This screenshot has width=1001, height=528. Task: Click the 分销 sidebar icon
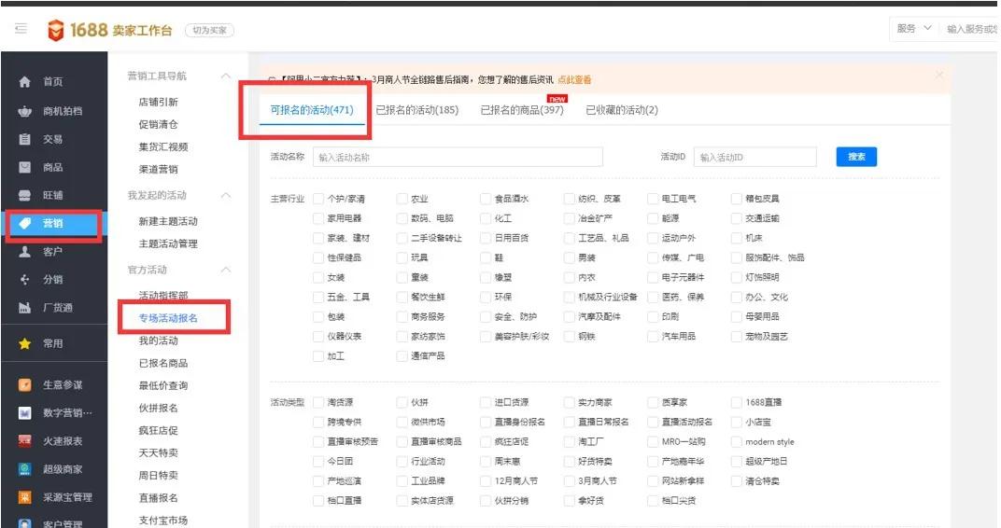coord(25,279)
